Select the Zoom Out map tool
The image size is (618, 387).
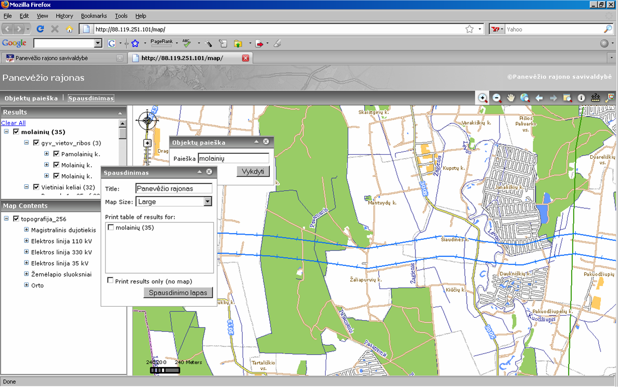point(497,98)
